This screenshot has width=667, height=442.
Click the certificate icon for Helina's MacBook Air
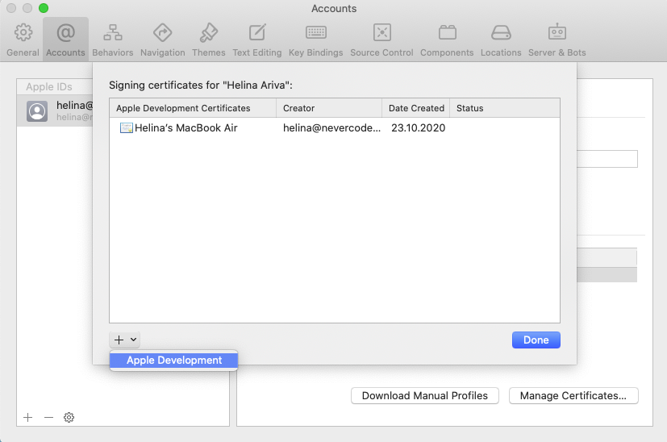point(127,127)
